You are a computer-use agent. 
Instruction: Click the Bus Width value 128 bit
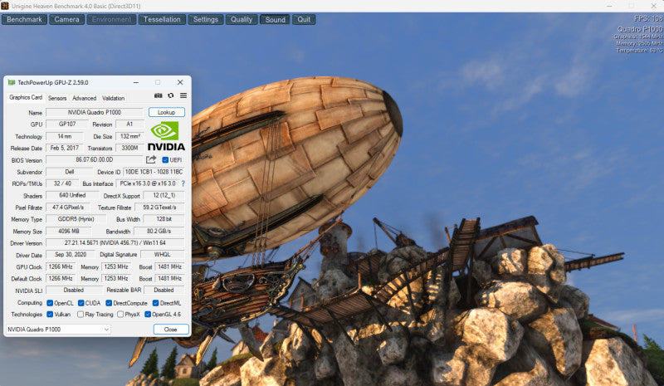click(x=164, y=219)
